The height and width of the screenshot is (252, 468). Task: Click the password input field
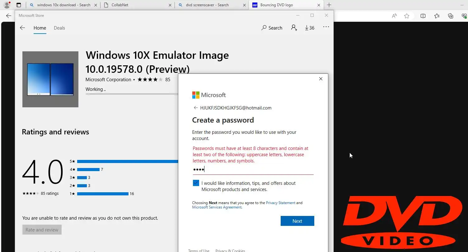click(253, 169)
